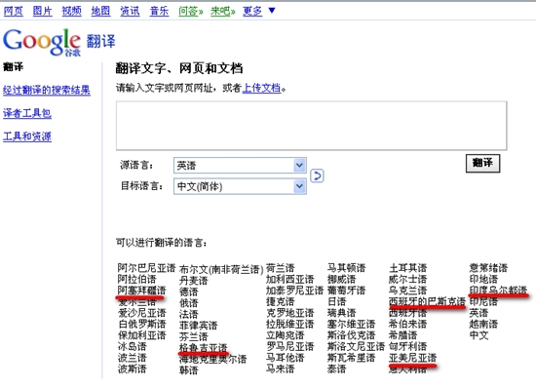Click 马来语 in the language list
The width and height of the screenshot is (536, 388).
click(x=281, y=369)
